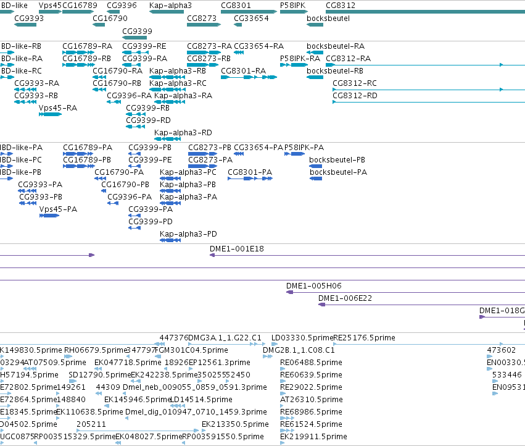Select protein CG9399-PD
The width and height of the screenshot is (525, 446).
tap(151, 221)
